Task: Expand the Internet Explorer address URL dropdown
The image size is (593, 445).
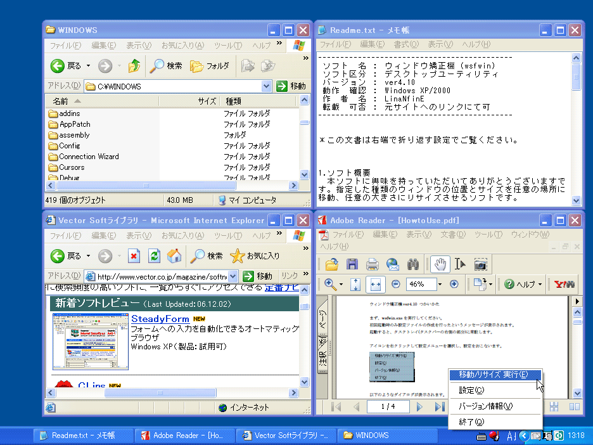Action: pyautogui.click(x=233, y=276)
